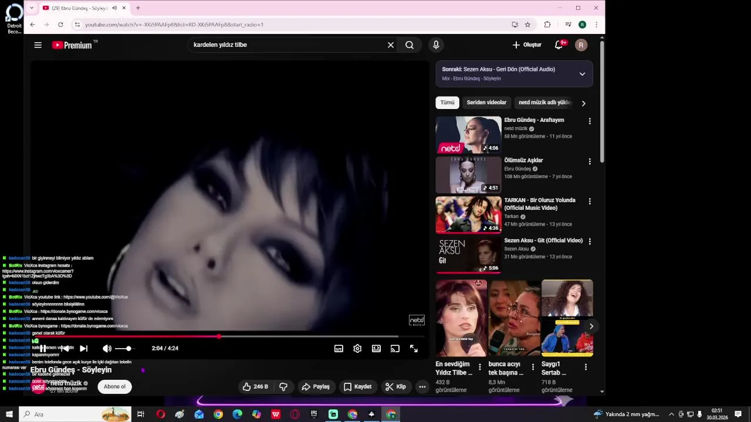Viewport: 751px width, 422px height.
Task: Show hidden system tray icons chevron
Action: pyautogui.click(x=672, y=414)
